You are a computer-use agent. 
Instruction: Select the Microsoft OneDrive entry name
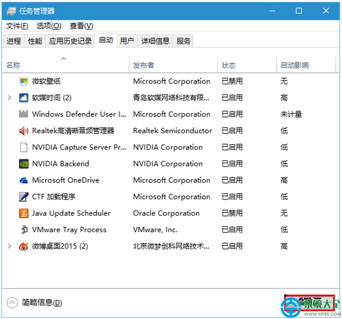tap(66, 180)
